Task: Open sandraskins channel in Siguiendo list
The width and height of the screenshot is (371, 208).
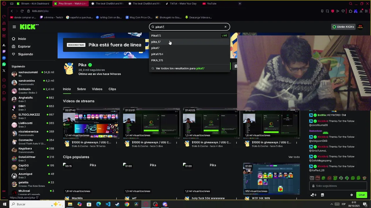Action: pyautogui.click(x=33, y=82)
